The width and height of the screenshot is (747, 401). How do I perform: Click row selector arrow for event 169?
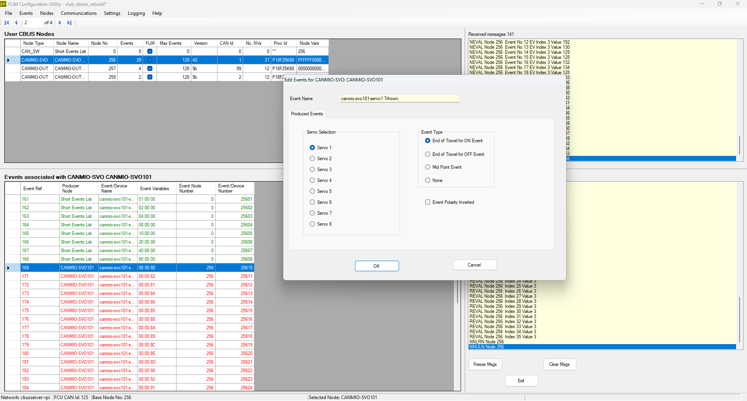9,268
